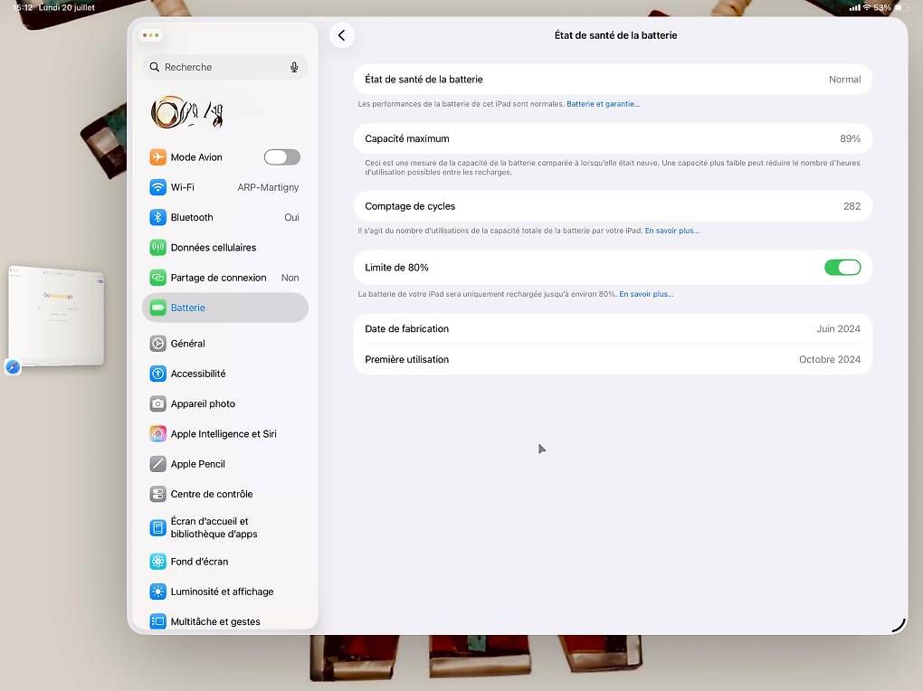The width and height of the screenshot is (923, 691).
Task: Tap the microphone icon in search field
Action: point(294,67)
